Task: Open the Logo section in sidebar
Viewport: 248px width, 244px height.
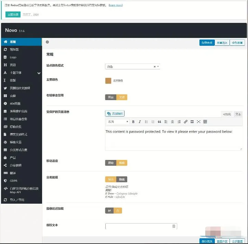Action: pyautogui.click(x=13, y=57)
